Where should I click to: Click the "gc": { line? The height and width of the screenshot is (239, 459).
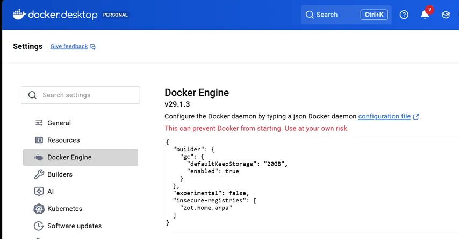tap(192, 157)
